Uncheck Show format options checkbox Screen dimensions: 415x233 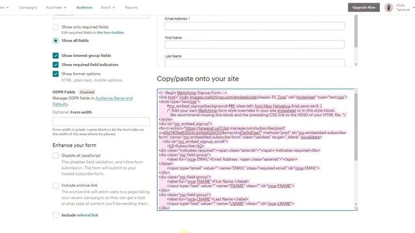[x=56, y=74]
